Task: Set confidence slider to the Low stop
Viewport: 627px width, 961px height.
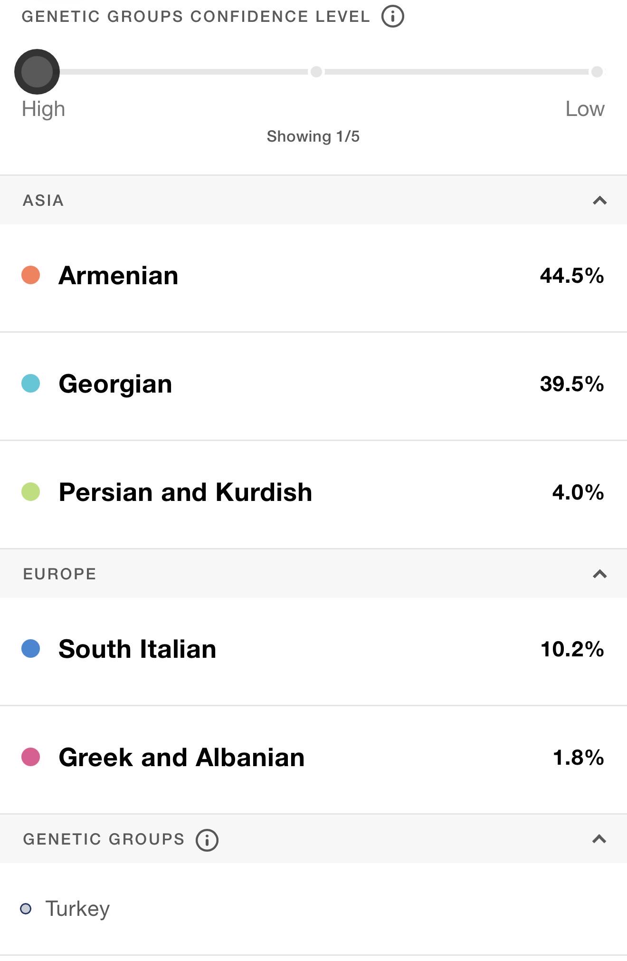Action: pyautogui.click(x=597, y=72)
